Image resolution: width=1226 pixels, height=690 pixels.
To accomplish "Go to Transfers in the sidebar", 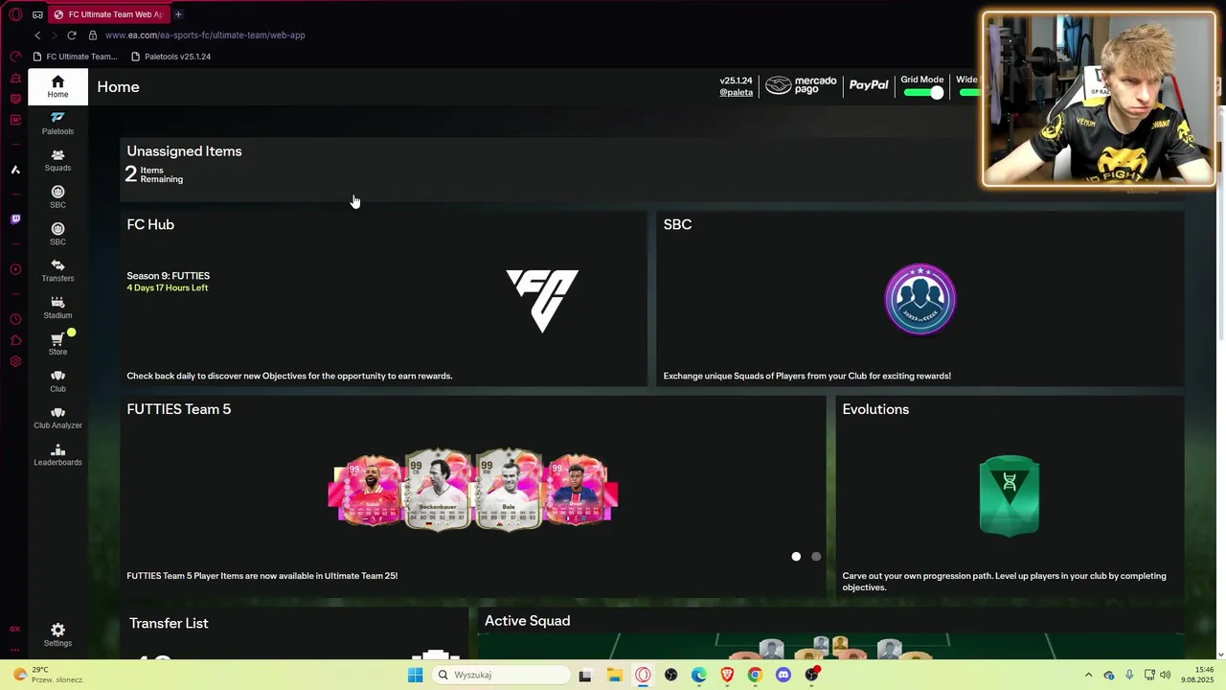I will point(57,270).
